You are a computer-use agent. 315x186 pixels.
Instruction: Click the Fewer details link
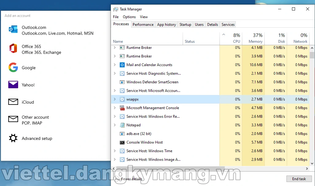pyautogui.click(x=132, y=179)
